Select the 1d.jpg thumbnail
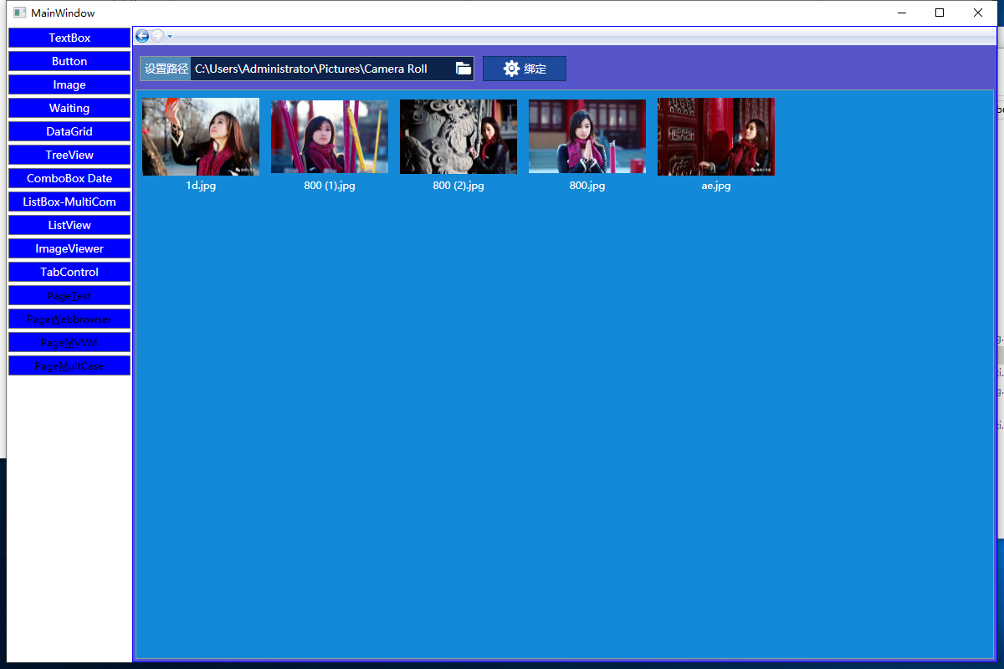 201,136
